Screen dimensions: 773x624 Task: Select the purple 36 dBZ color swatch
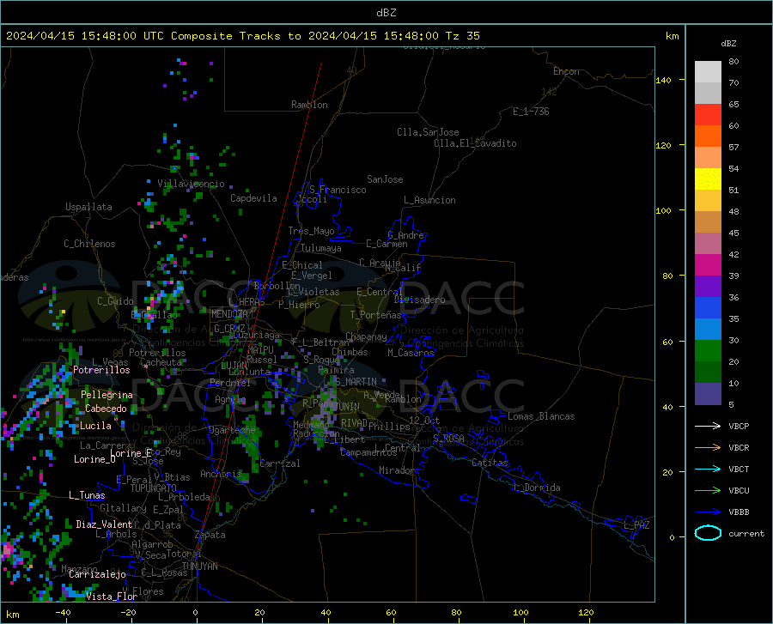point(708,287)
